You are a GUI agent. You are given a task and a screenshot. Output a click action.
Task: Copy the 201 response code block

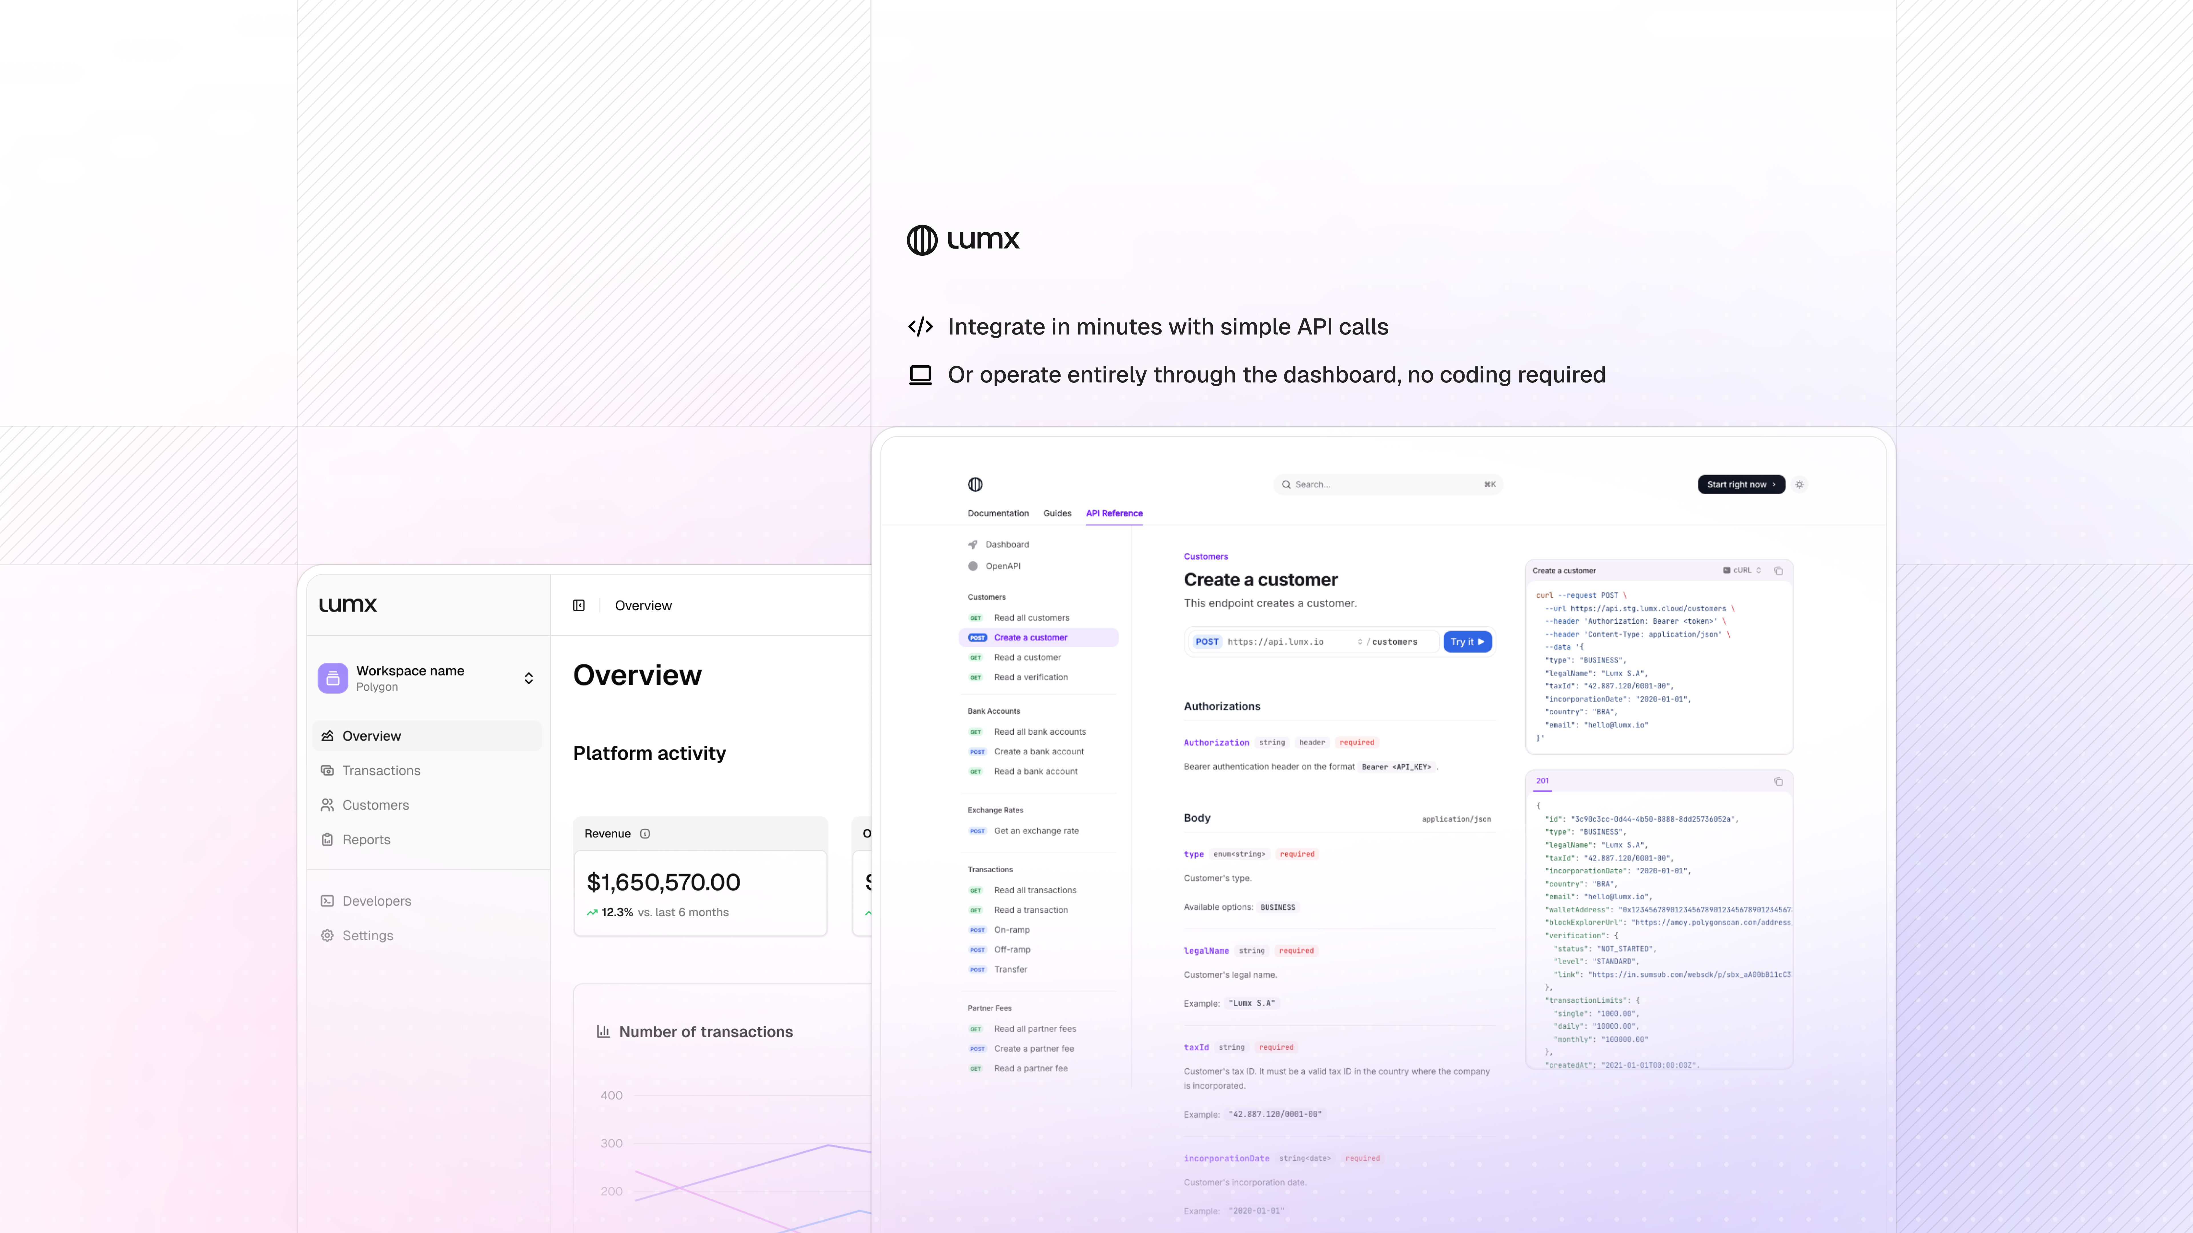(1778, 781)
